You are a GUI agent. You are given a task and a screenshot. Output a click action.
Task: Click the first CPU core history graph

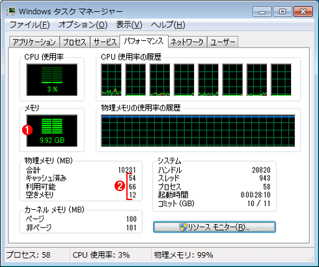point(111,80)
